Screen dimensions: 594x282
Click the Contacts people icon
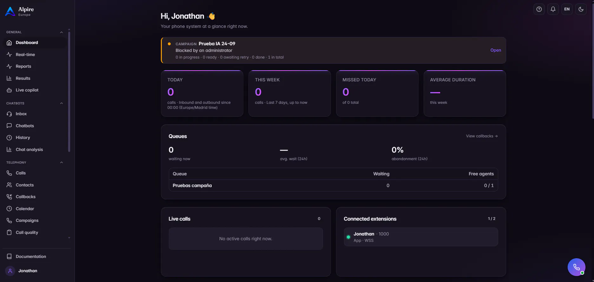coord(9,185)
